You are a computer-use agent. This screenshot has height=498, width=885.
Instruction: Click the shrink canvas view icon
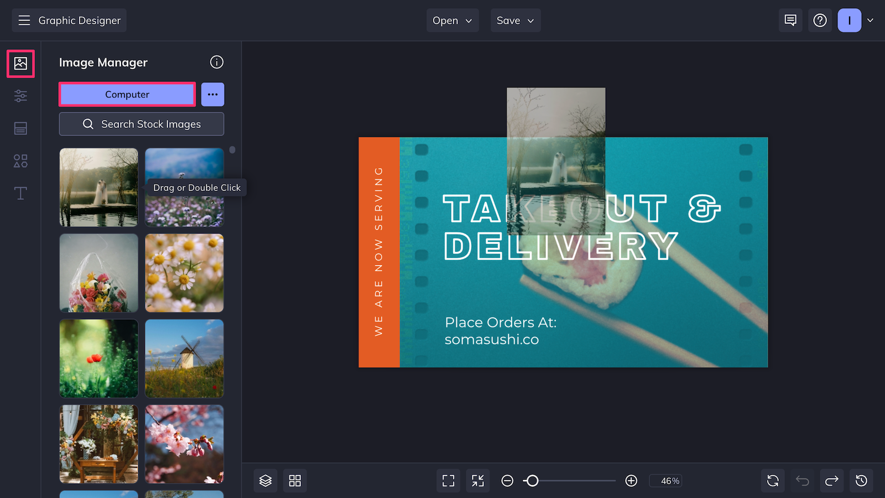[x=478, y=480]
